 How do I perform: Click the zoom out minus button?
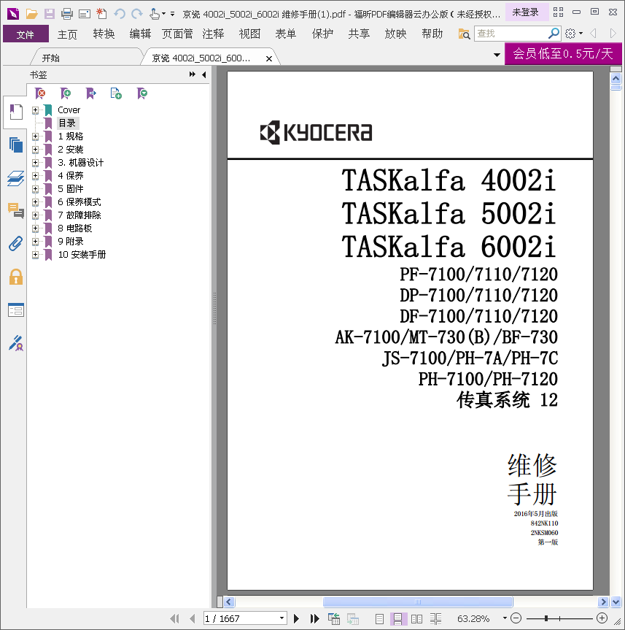tap(516, 618)
